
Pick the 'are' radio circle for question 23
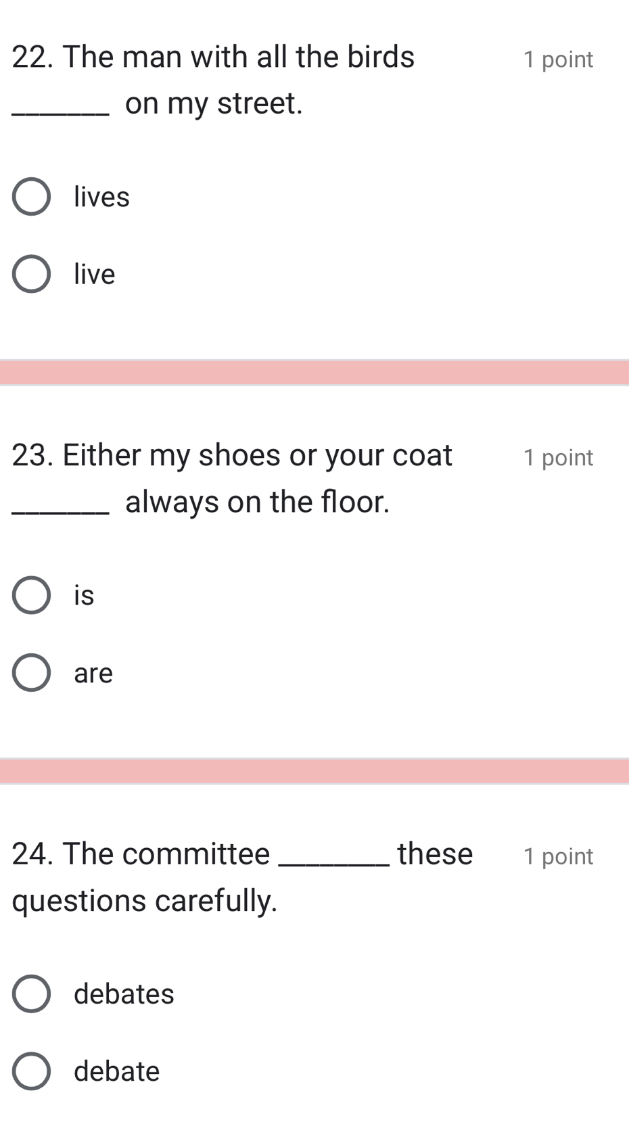(x=31, y=673)
